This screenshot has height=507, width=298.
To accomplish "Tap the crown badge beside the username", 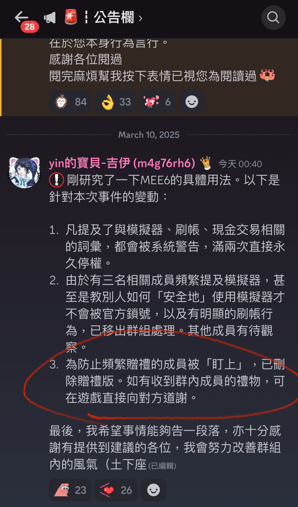I will 206,163.
